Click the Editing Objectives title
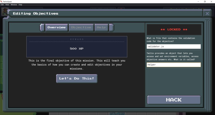 [x=35, y=13]
